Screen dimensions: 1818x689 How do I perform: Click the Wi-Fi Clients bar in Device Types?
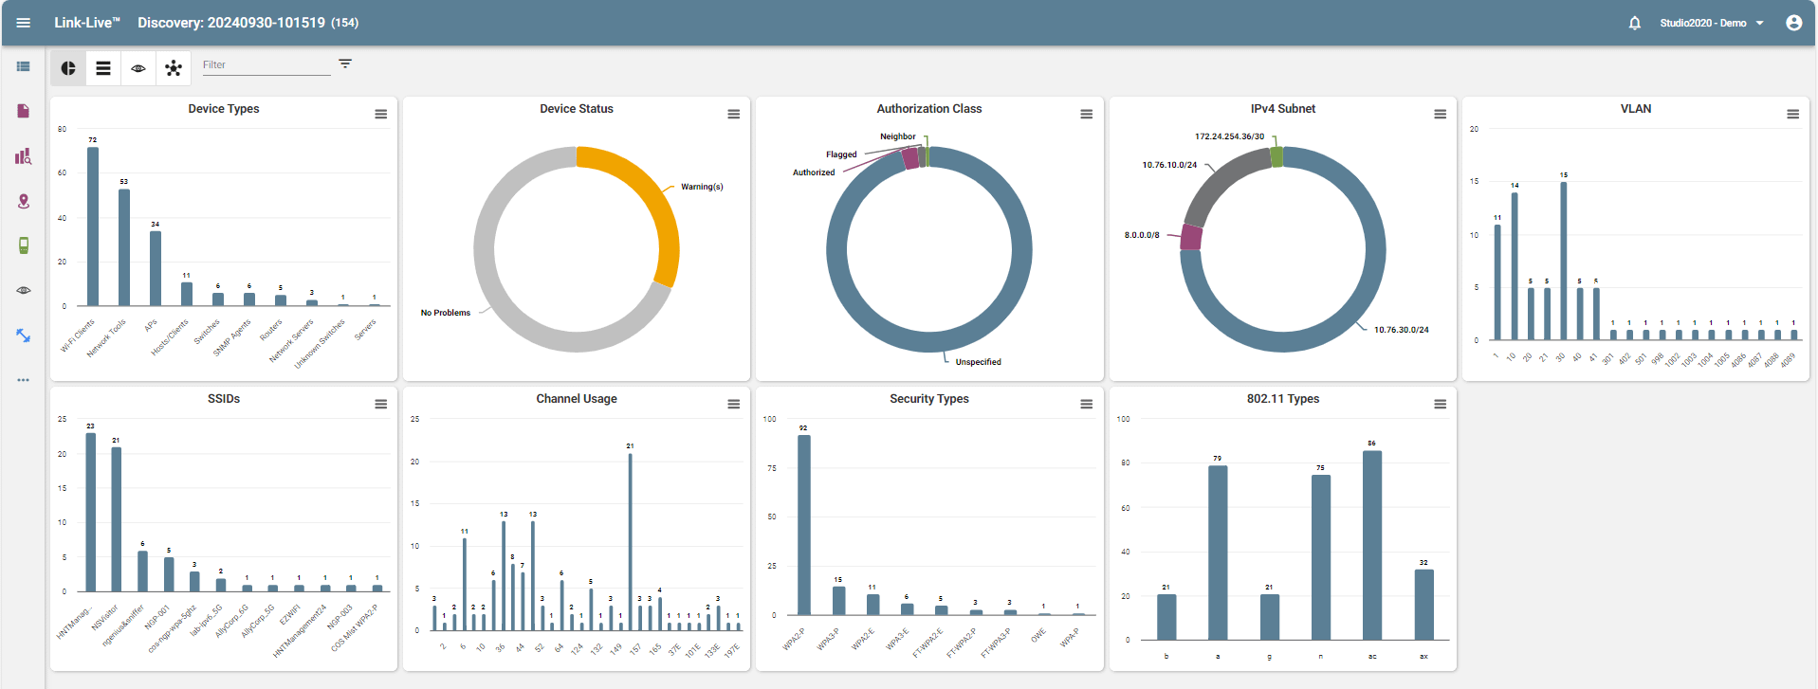93,227
